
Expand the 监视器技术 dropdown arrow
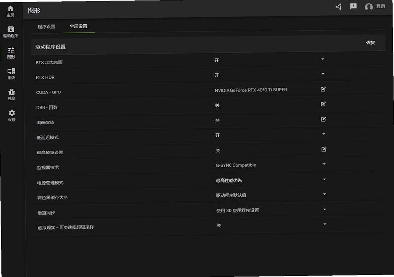(x=324, y=164)
